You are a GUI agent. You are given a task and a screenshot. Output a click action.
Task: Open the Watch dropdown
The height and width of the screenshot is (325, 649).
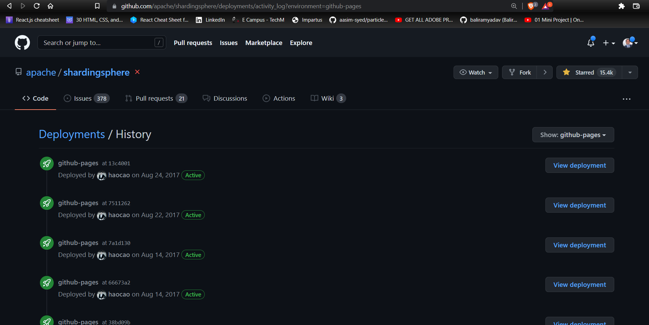pos(476,72)
